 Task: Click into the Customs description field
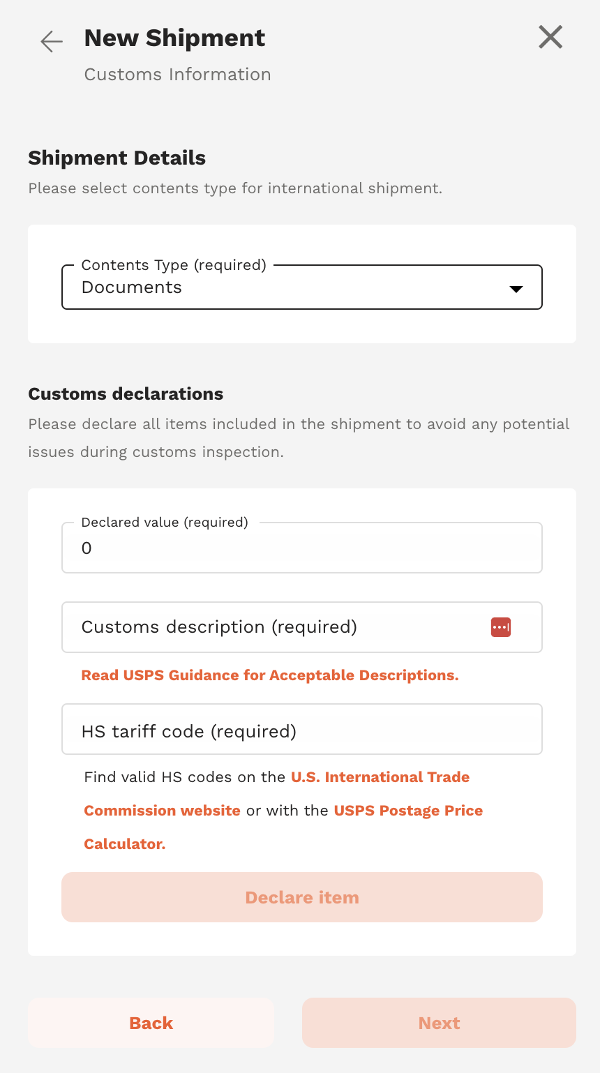(279, 627)
